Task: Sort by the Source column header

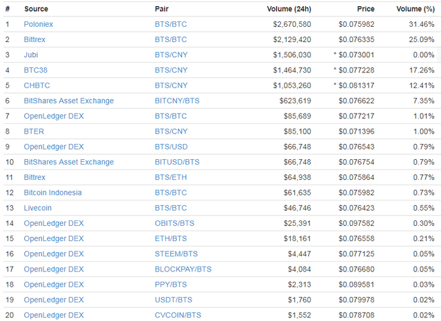Action: click(x=37, y=9)
